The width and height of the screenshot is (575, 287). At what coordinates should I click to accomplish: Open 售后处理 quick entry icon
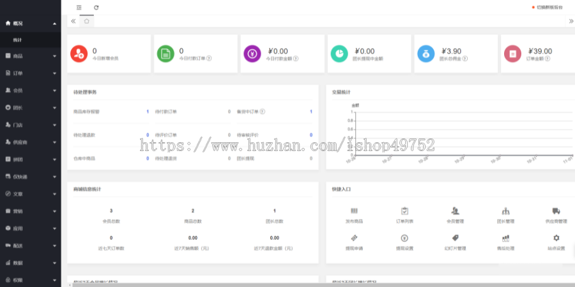point(506,238)
